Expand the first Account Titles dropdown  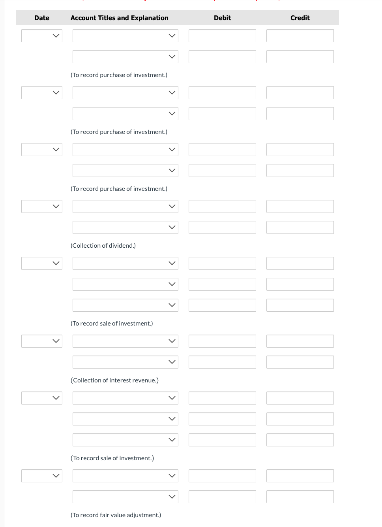coord(125,36)
